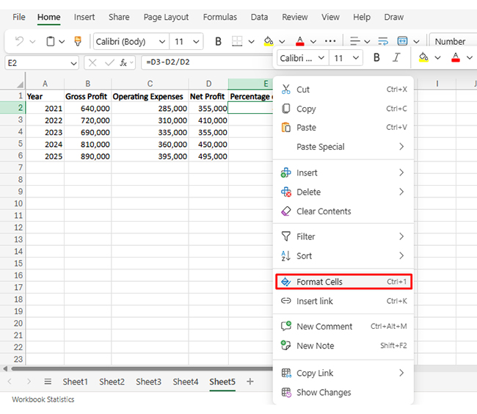Add a new sheet with plus icon
This screenshot has width=477, height=414.
tap(250, 382)
